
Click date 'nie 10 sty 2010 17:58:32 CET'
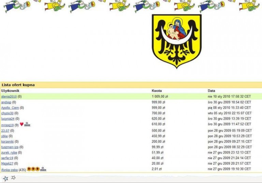point(229,96)
